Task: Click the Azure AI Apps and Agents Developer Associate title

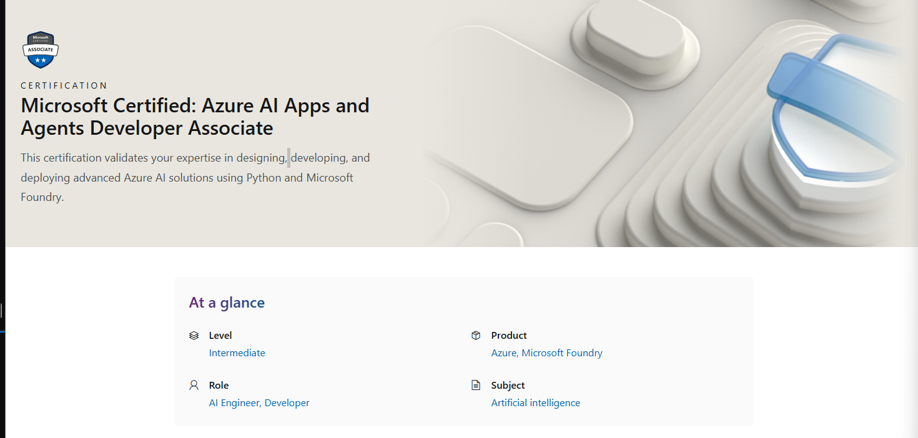Action: click(195, 117)
